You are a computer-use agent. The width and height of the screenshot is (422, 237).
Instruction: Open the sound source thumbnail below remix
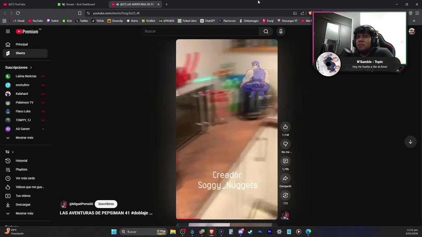[x=285, y=215]
